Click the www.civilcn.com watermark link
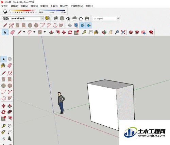Screen dimensions: 170x145 click(151, 135)
